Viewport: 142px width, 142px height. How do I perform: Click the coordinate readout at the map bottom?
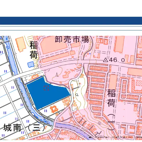[115, 137]
